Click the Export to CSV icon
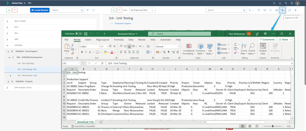The width and height of the screenshot is (306, 131). (x=282, y=10)
